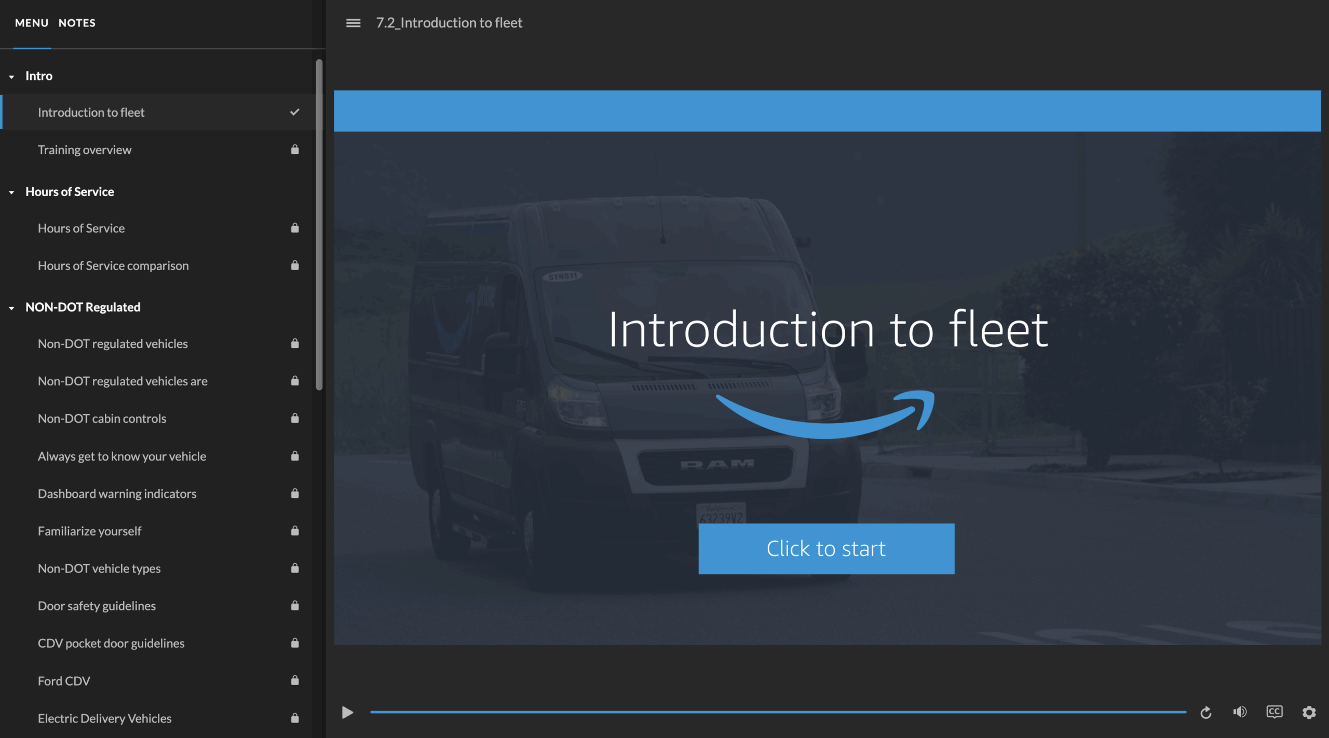Switch to the NOTES tab
The image size is (1329, 738).
pyautogui.click(x=77, y=23)
